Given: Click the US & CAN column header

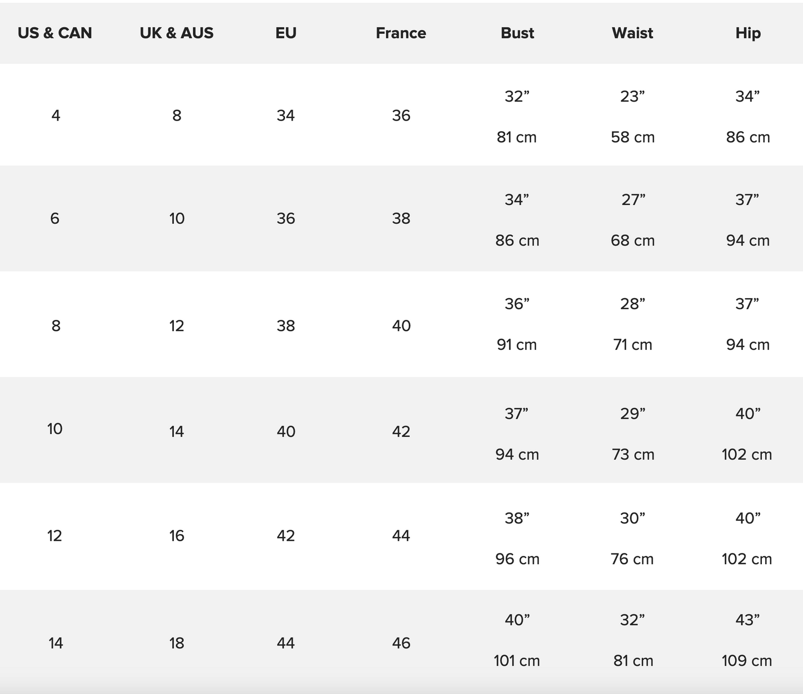Looking at the screenshot, I should (x=55, y=33).
